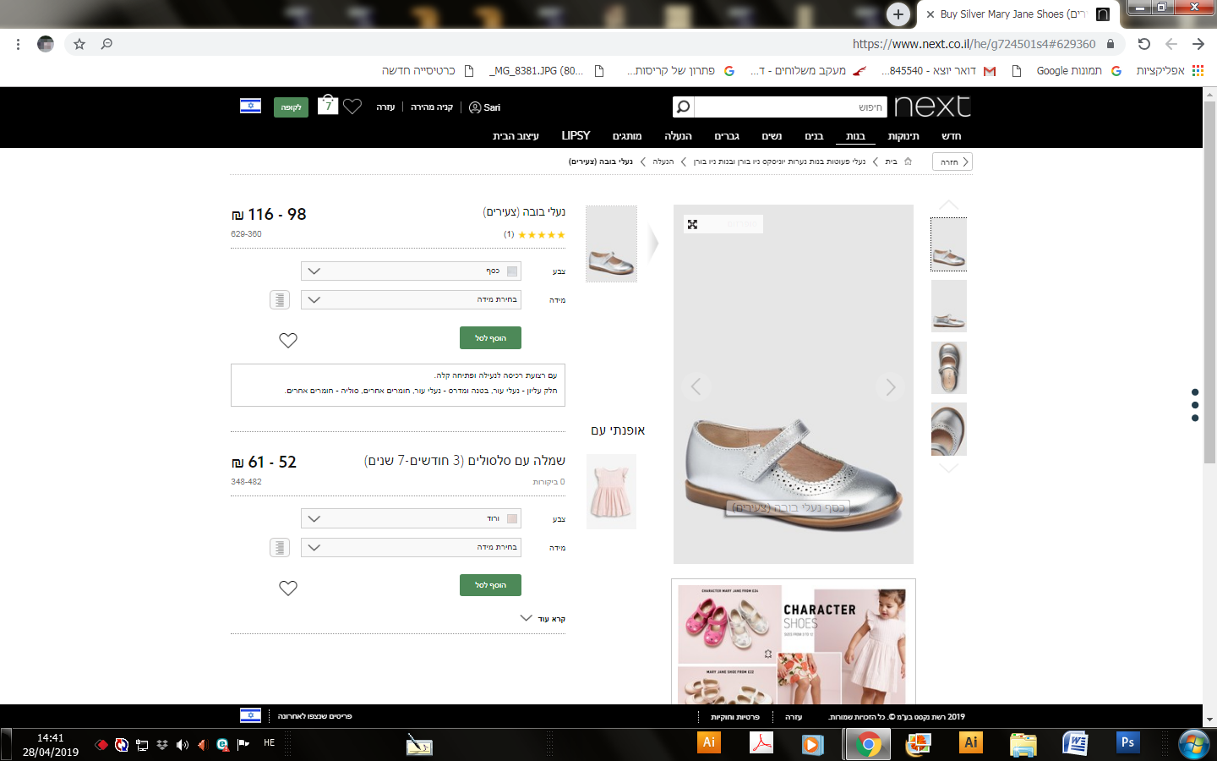Open the 'בנים' navigation menu

pyautogui.click(x=814, y=136)
